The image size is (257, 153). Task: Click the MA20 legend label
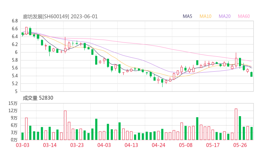pos(225,16)
